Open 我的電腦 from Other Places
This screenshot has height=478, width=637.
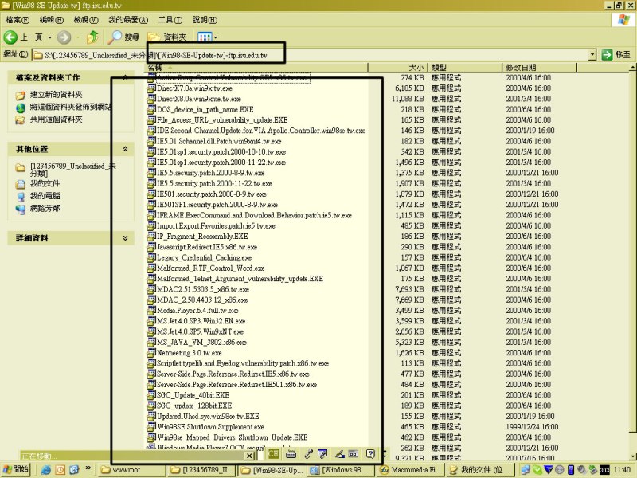[45, 196]
